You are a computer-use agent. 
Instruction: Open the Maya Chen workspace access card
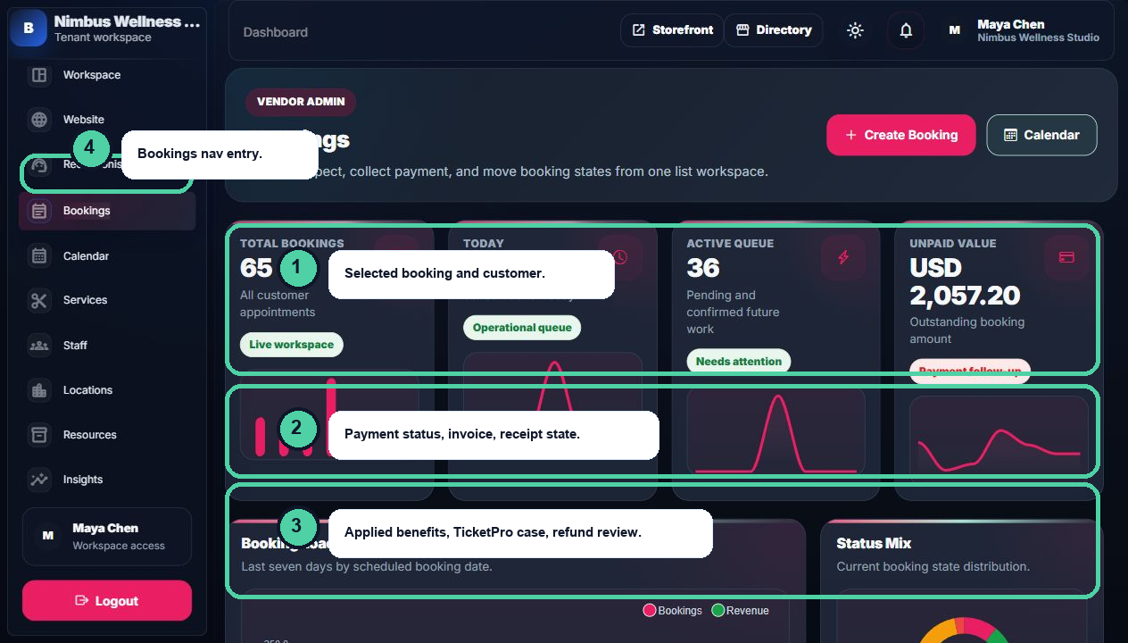[107, 537]
